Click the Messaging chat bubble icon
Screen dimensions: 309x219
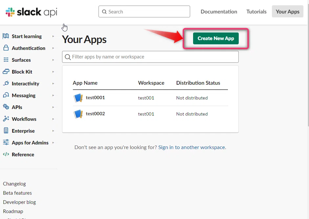point(6,95)
